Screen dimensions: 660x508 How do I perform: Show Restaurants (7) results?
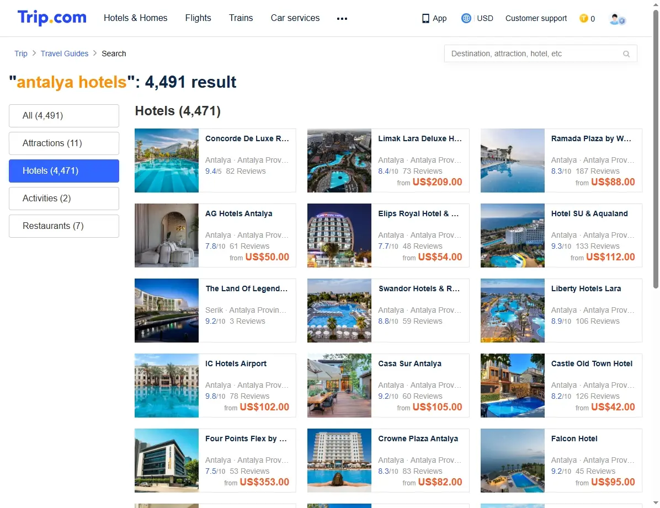pyautogui.click(x=64, y=226)
